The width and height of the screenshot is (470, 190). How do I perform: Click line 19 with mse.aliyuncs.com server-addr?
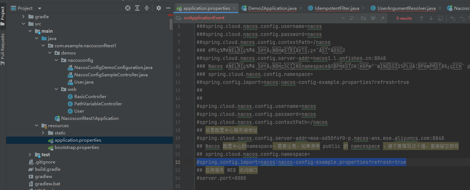(x=320, y=138)
